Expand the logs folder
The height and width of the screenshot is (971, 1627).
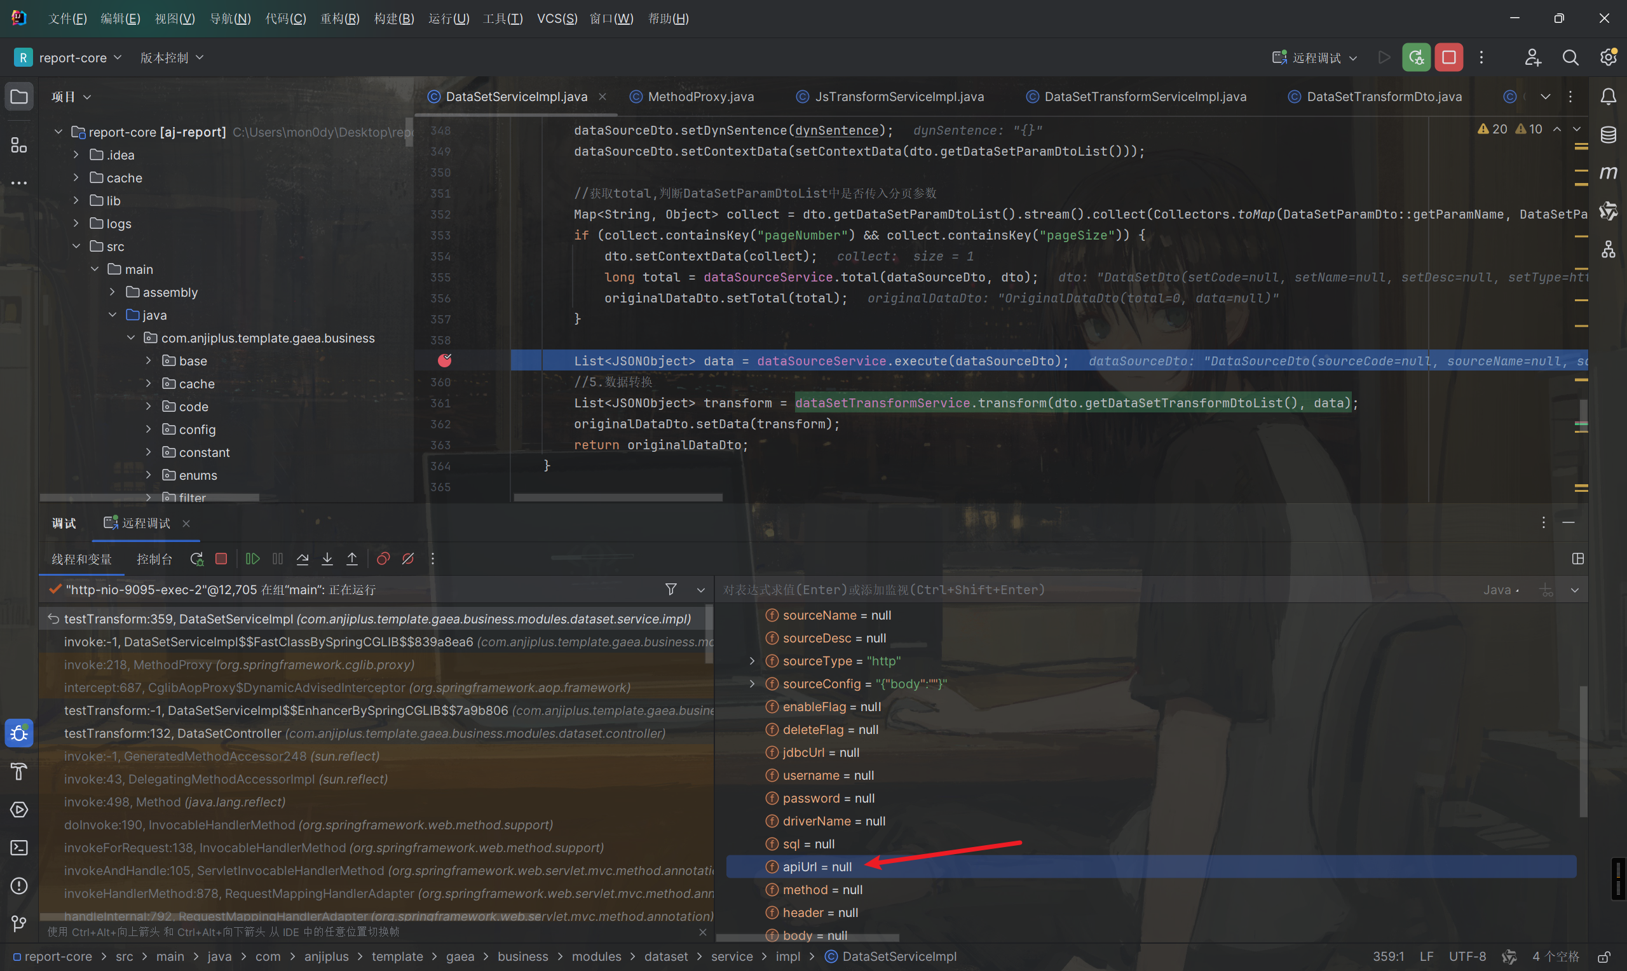pyautogui.click(x=76, y=224)
